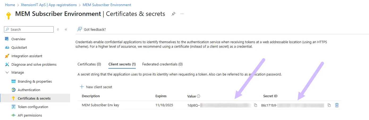Image resolution: width=369 pixels, height=120 pixels.
Task: Delete the MEM Subscriber Env key secret
Action: pos(337,105)
